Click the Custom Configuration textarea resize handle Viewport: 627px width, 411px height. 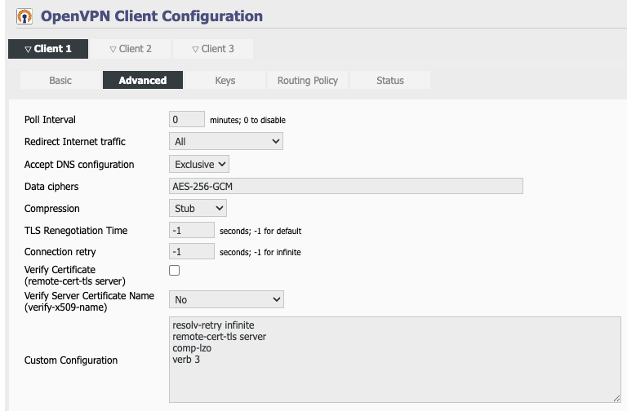[616, 398]
